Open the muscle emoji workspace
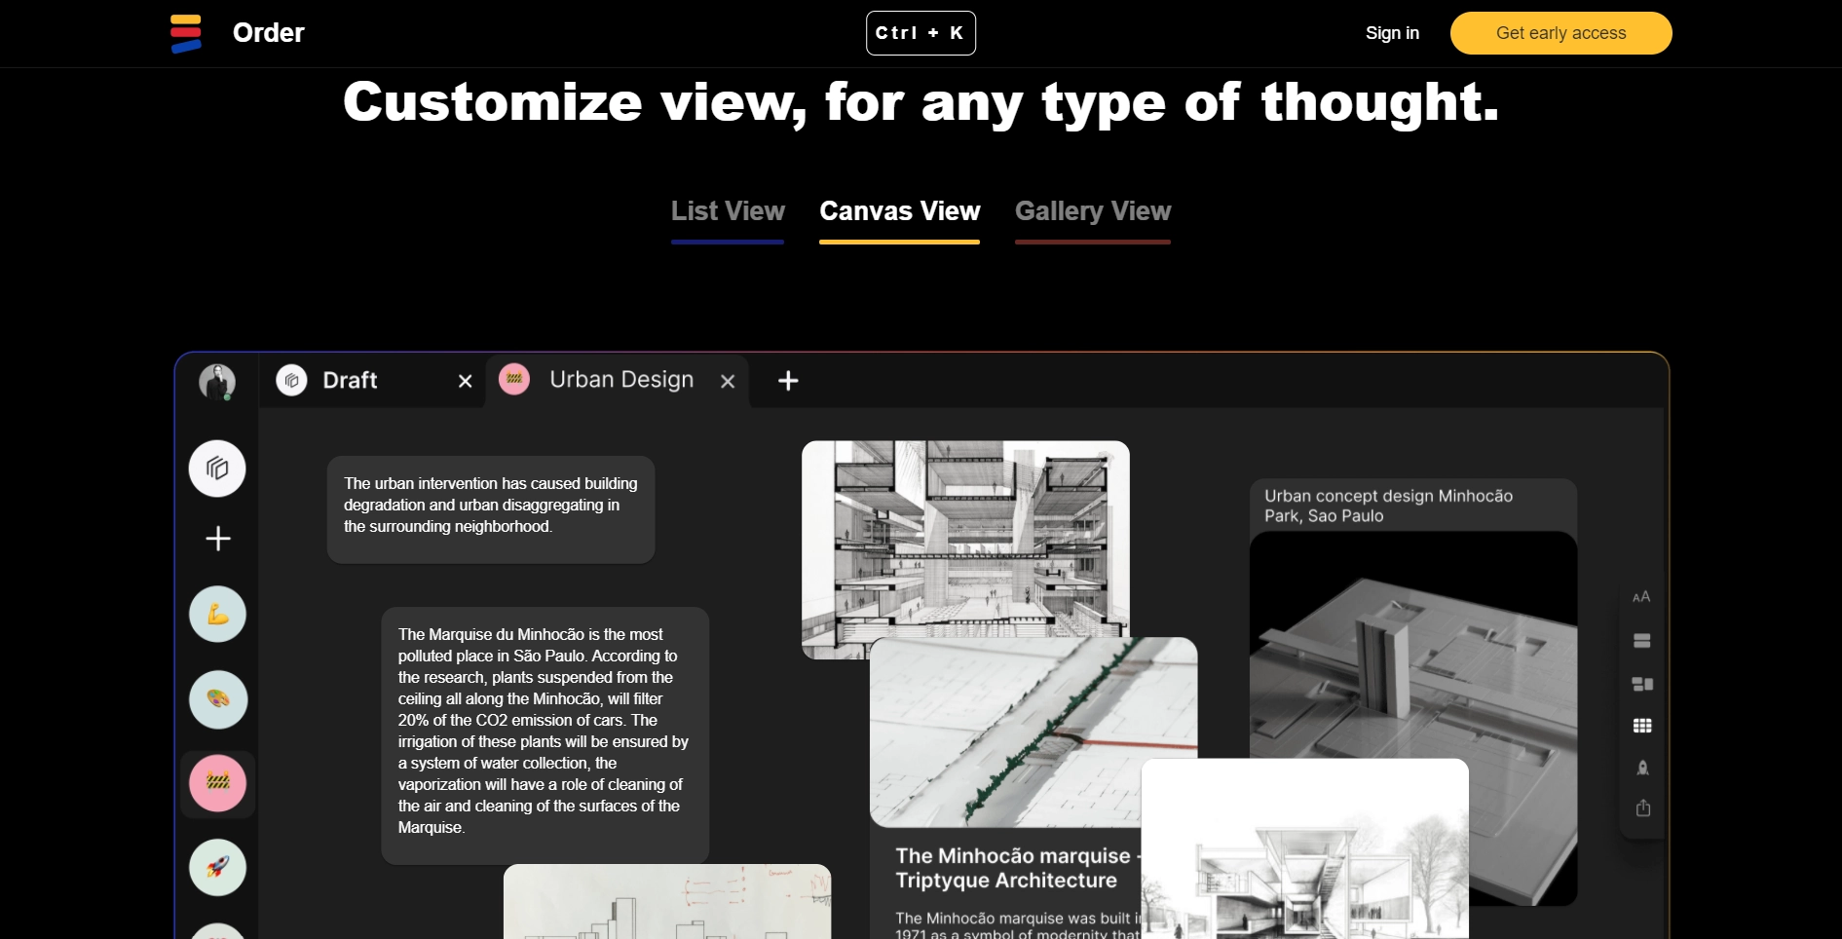This screenshot has height=939, width=1842. coord(217,614)
